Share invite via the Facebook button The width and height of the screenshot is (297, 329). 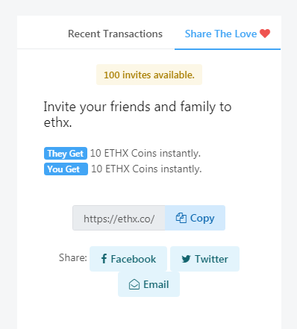128,259
